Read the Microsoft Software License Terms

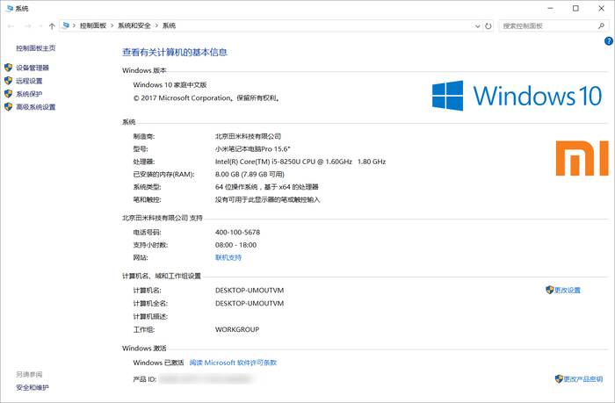tap(233, 363)
